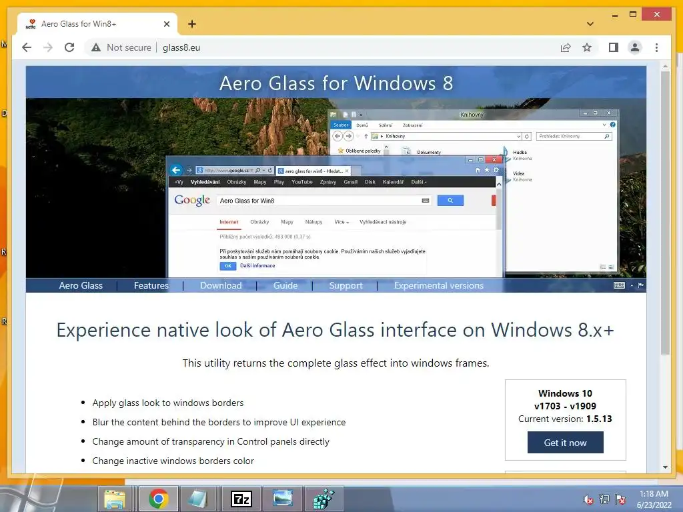Screen dimensions: 683x512
Task: Go back using browser back arrow
Action: click(27, 47)
